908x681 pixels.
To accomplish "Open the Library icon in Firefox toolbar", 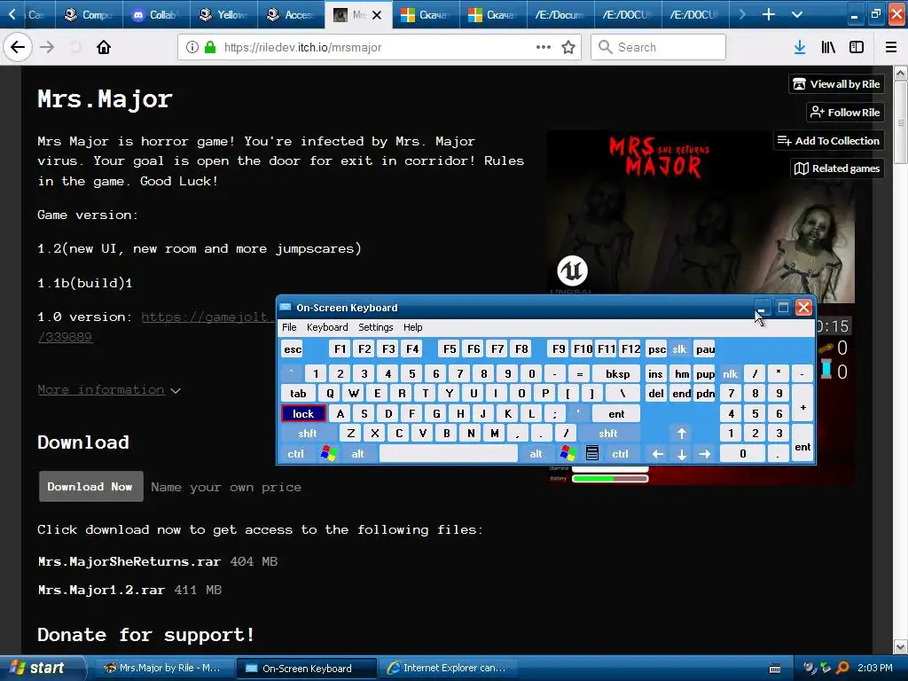I will [828, 47].
